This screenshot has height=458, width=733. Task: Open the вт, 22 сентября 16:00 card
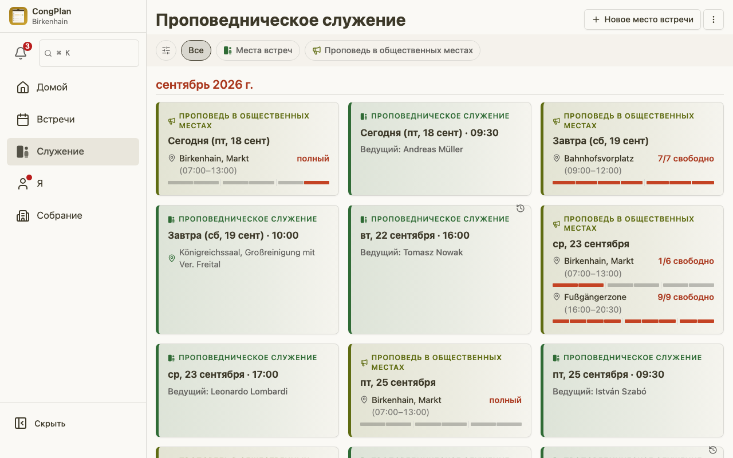pyautogui.click(x=440, y=270)
